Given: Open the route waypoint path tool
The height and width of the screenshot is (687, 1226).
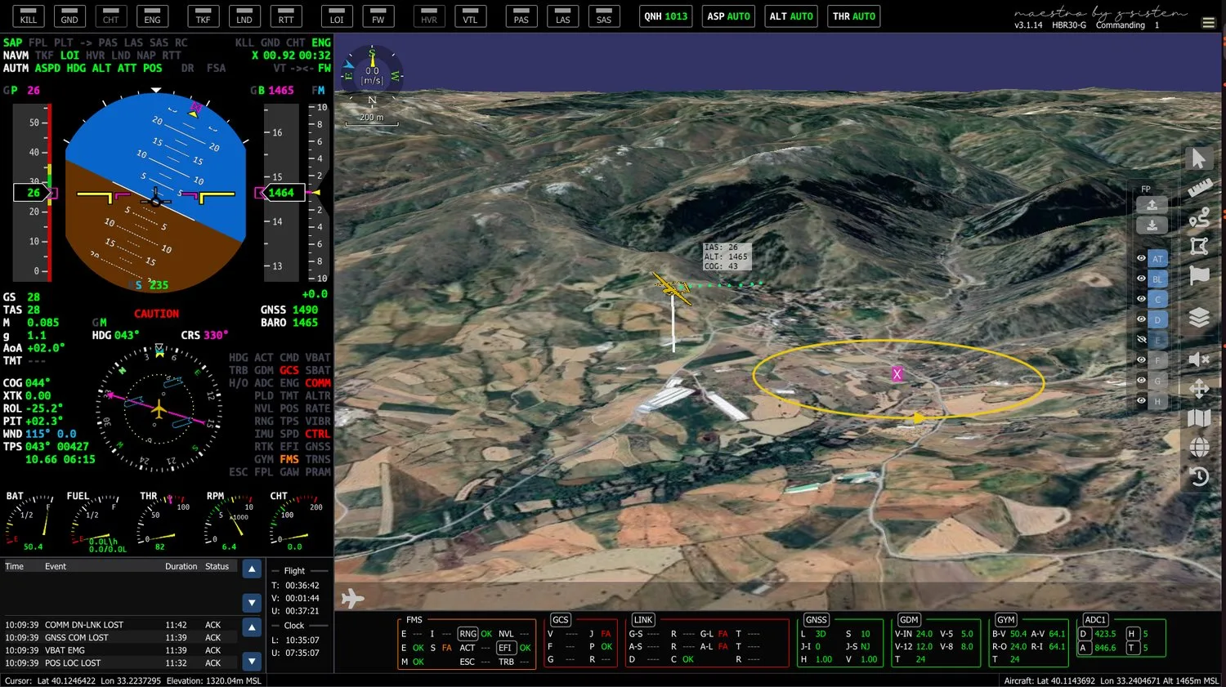Looking at the screenshot, I should (x=1199, y=217).
